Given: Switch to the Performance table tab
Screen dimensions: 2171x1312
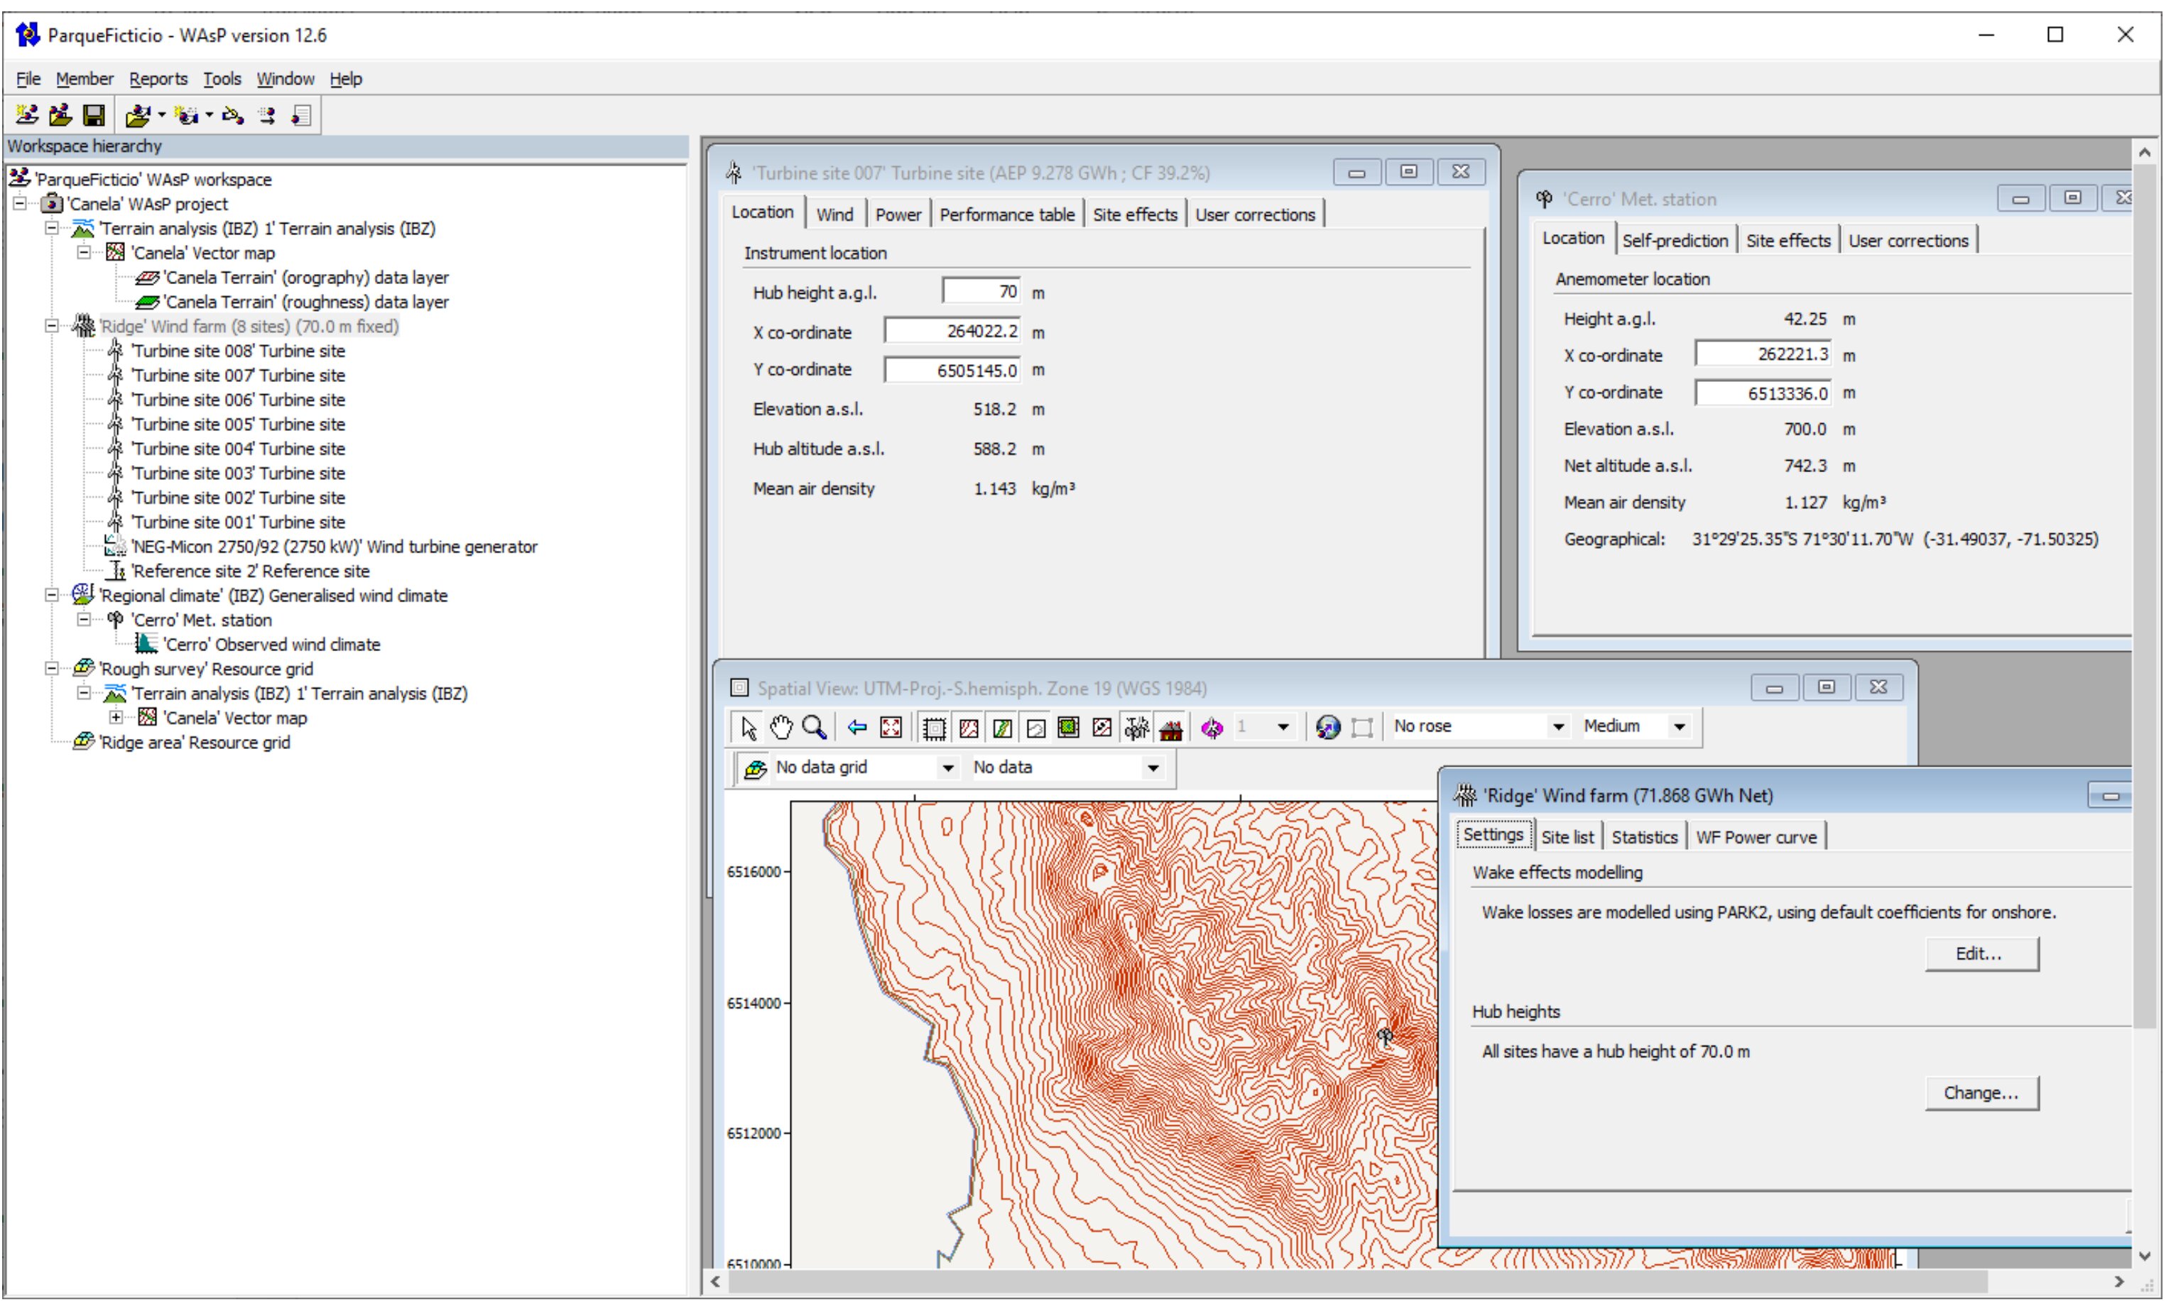Looking at the screenshot, I should point(1006,215).
